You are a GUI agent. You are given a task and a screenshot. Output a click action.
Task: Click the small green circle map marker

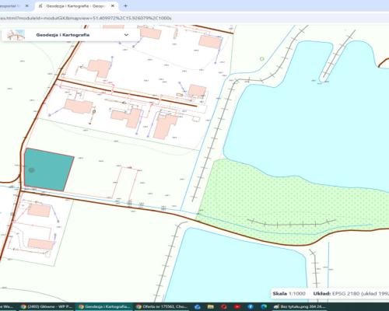(x=262, y=59)
